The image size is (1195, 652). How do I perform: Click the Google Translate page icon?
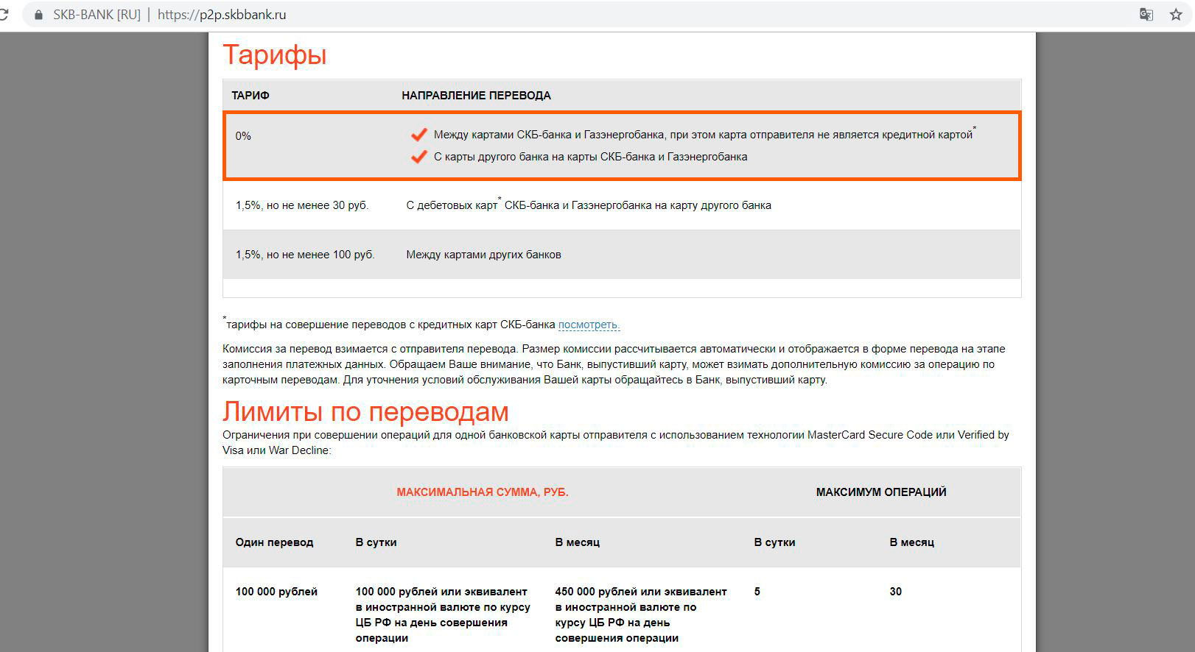(x=1146, y=15)
